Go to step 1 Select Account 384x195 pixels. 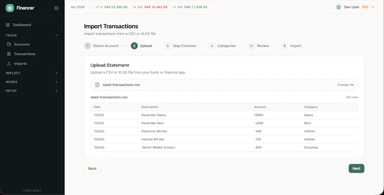click(101, 46)
